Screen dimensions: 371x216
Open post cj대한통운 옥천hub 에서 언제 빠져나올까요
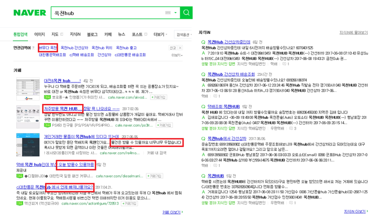[55, 187]
